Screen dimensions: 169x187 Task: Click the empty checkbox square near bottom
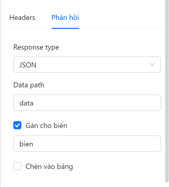17,167
